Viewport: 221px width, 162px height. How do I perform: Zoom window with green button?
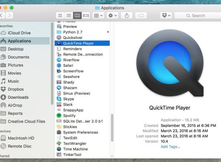coord(12,8)
